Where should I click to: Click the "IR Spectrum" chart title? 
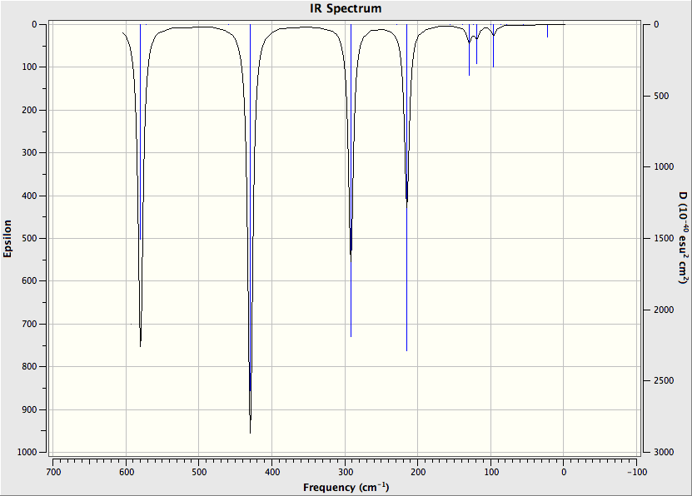tap(346, 8)
